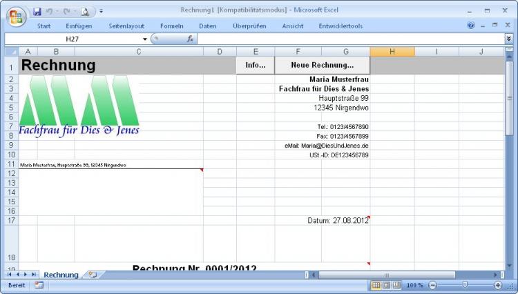518x294 pixels.
Task: Save the workbook via the disk icon
Action: 37,11
